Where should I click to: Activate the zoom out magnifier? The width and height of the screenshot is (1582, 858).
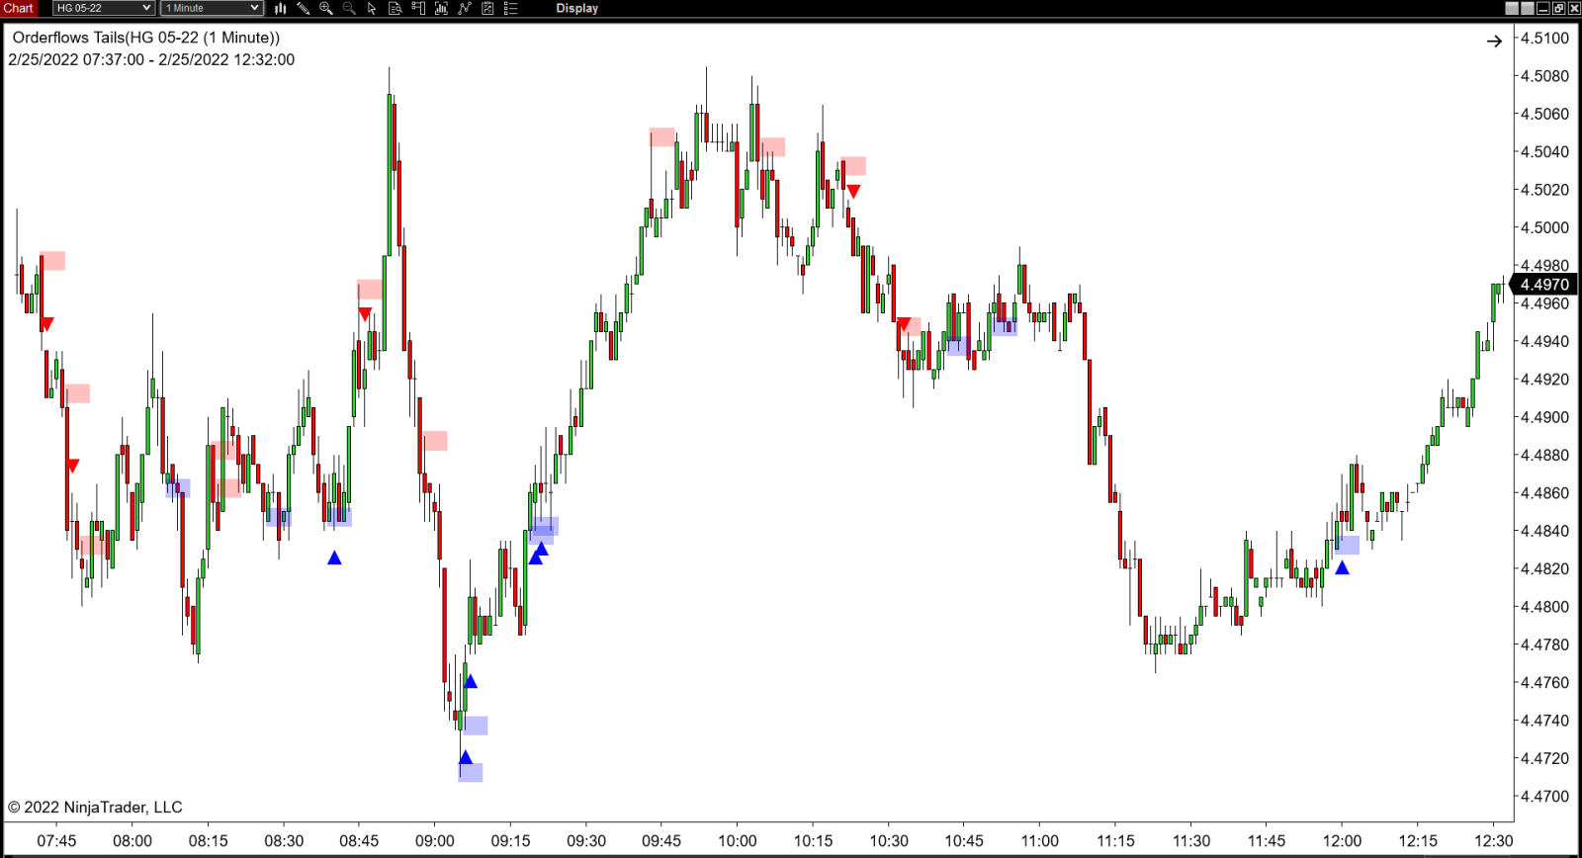pyautogui.click(x=349, y=8)
